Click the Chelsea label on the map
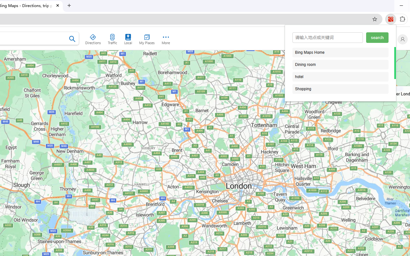This screenshot has width=410, height=256. click(220, 201)
